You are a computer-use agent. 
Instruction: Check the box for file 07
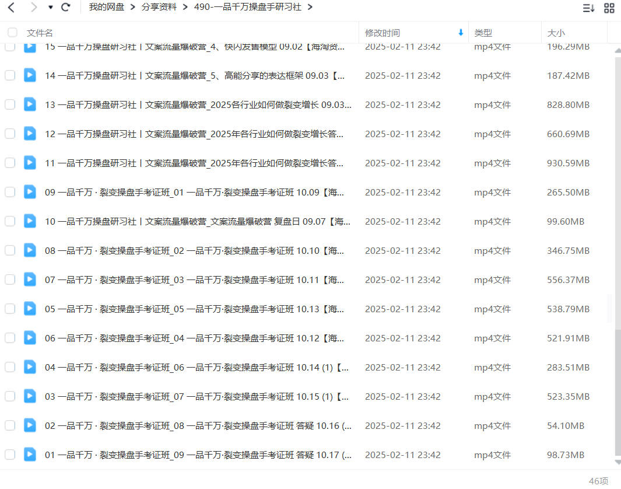tap(10, 280)
